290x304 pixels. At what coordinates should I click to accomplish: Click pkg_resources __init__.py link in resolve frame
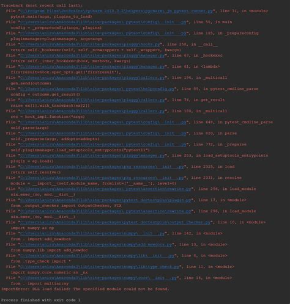[102, 178]
